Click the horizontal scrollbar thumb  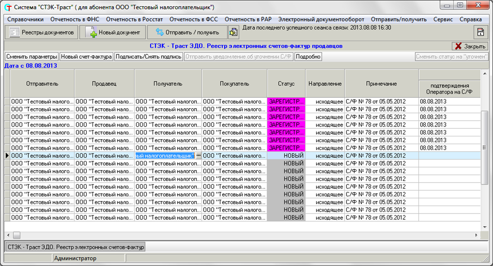click(17, 235)
